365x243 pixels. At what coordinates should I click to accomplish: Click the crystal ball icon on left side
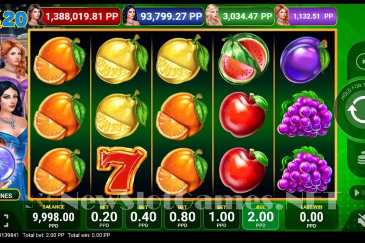[x=7, y=163]
